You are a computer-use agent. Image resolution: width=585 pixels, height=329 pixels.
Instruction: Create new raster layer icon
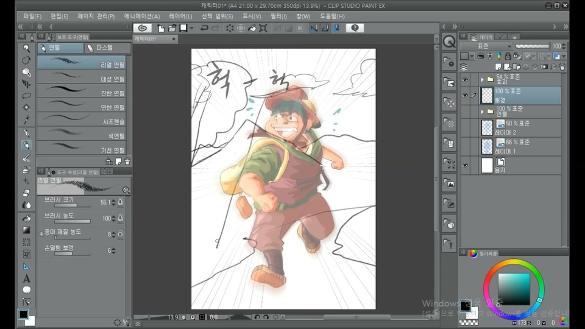point(498,67)
